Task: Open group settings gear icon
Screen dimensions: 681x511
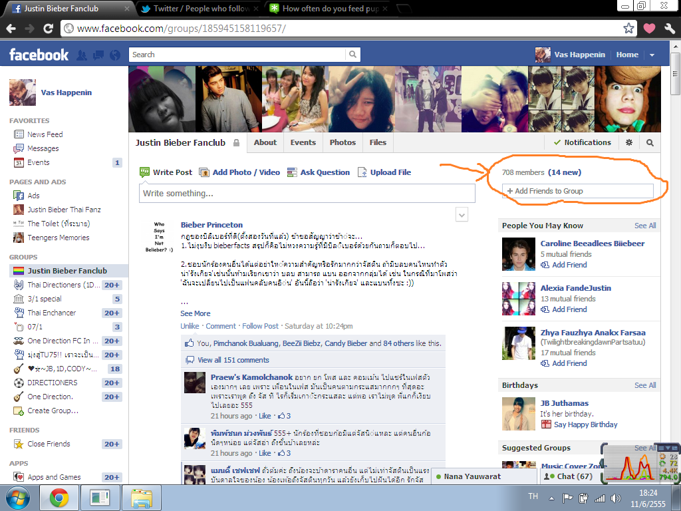Action: [629, 142]
